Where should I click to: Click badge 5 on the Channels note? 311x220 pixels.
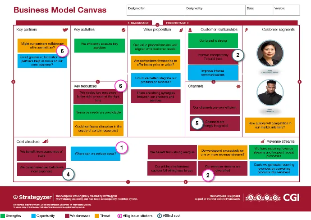pos(196,123)
